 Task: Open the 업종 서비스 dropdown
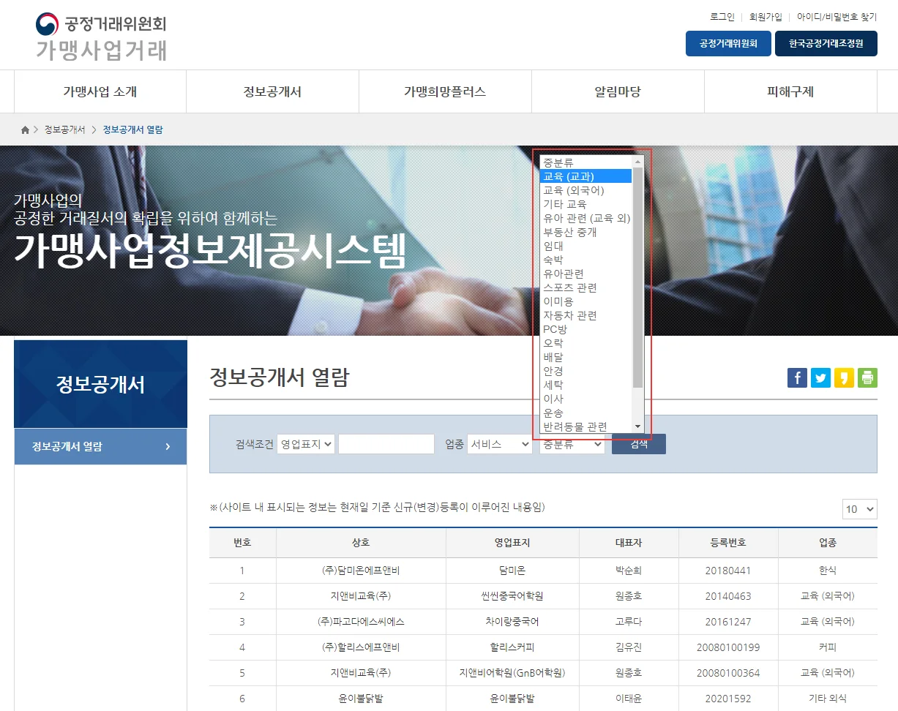click(x=499, y=444)
